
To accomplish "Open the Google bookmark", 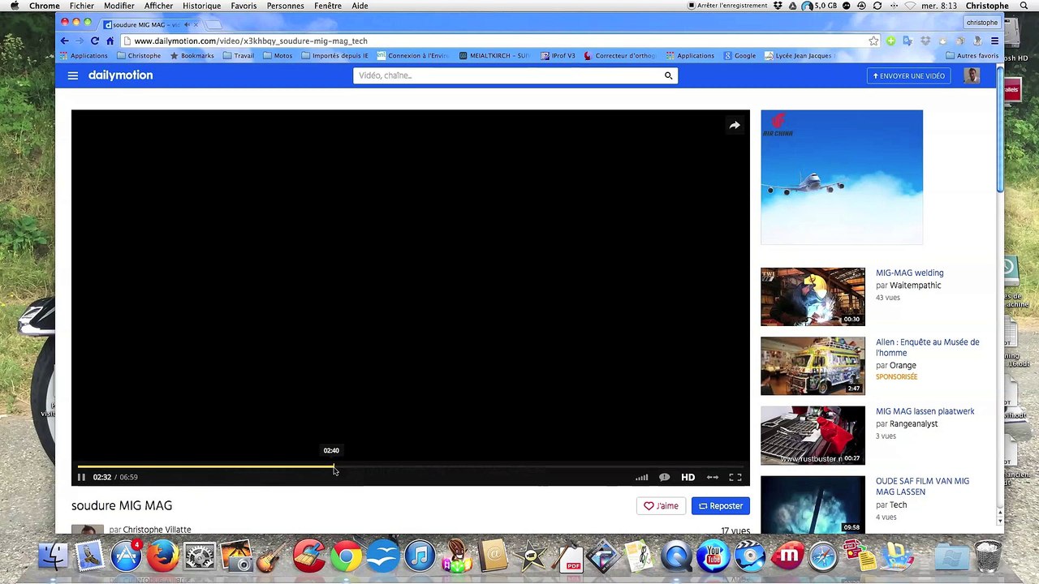I will point(739,56).
